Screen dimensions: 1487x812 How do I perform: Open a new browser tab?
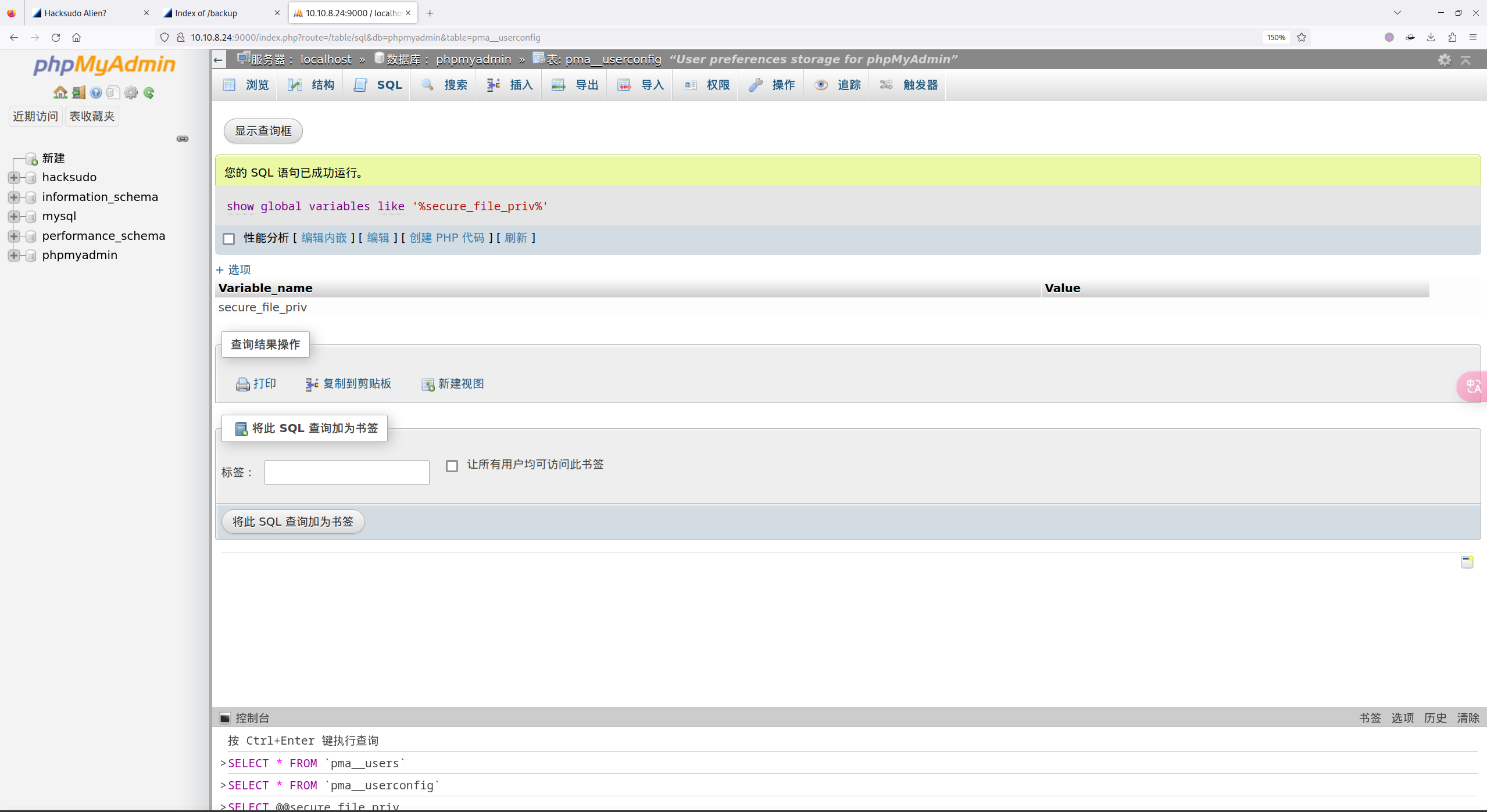[x=430, y=13]
